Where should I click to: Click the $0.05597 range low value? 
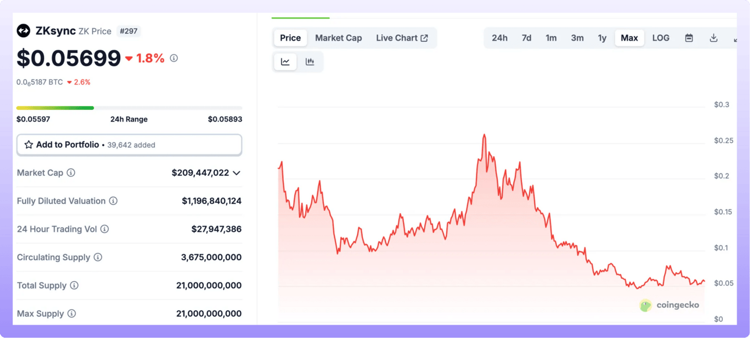coord(33,119)
